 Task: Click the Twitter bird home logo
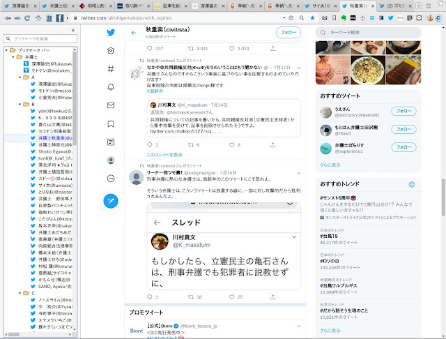point(111,33)
